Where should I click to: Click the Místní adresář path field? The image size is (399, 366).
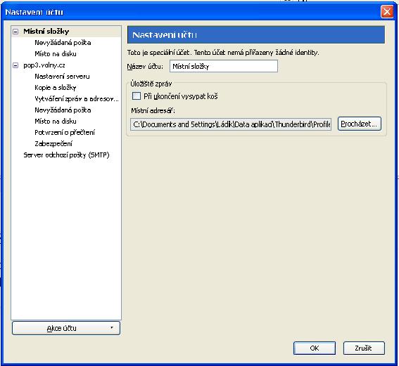tap(231, 124)
